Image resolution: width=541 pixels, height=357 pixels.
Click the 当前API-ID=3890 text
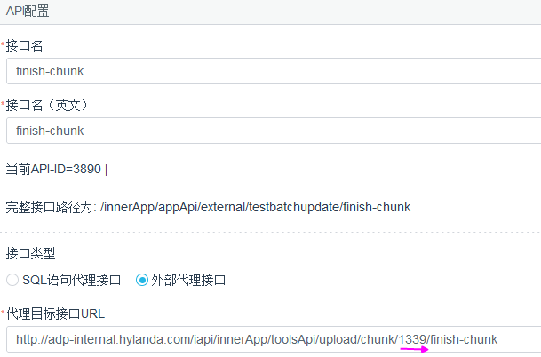click(53, 169)
